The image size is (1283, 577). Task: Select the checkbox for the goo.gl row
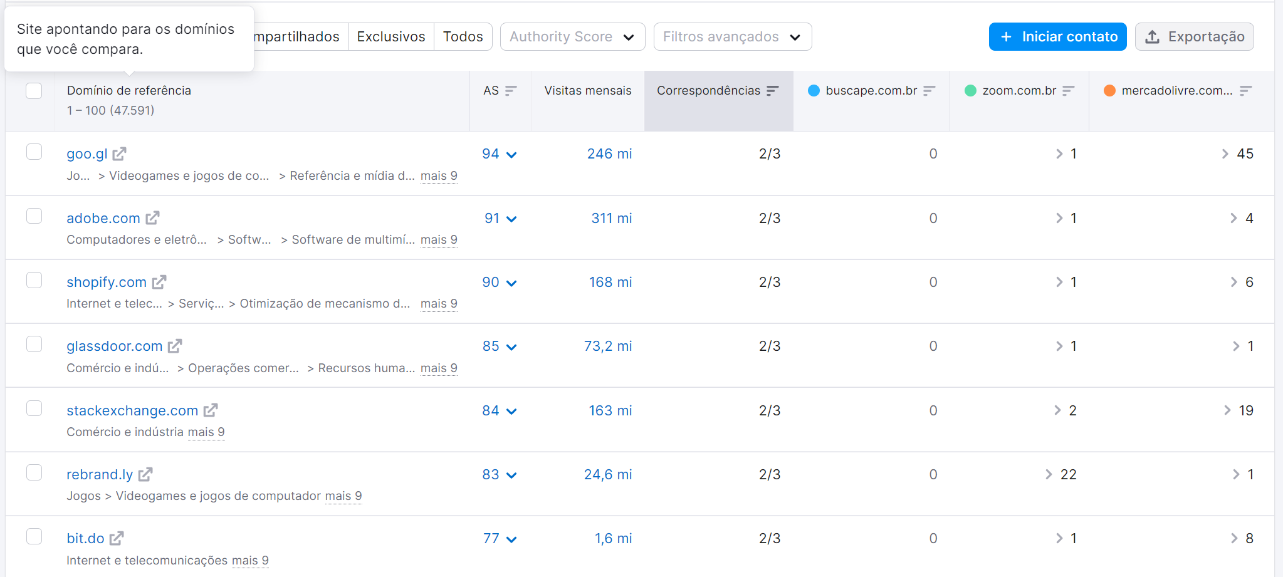34,152
